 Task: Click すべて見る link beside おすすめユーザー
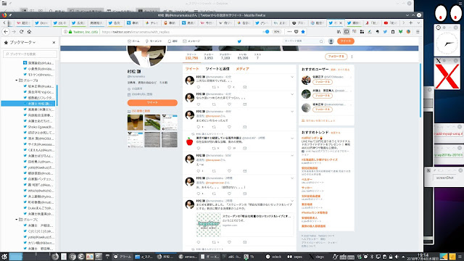344,70
